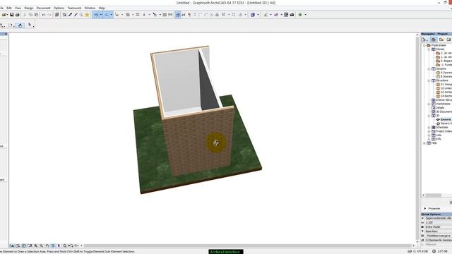This screenshot has height=254, width=452.
Task: Click the orbit icon in bottom bar
Action: pyautogui.click(x=53, y=246)
